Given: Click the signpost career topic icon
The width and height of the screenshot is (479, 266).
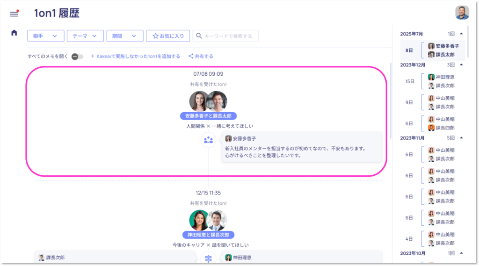Looking at the screenshot, I should coord(208,259).
